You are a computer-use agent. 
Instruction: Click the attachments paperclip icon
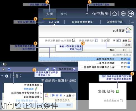pos(17,76)
